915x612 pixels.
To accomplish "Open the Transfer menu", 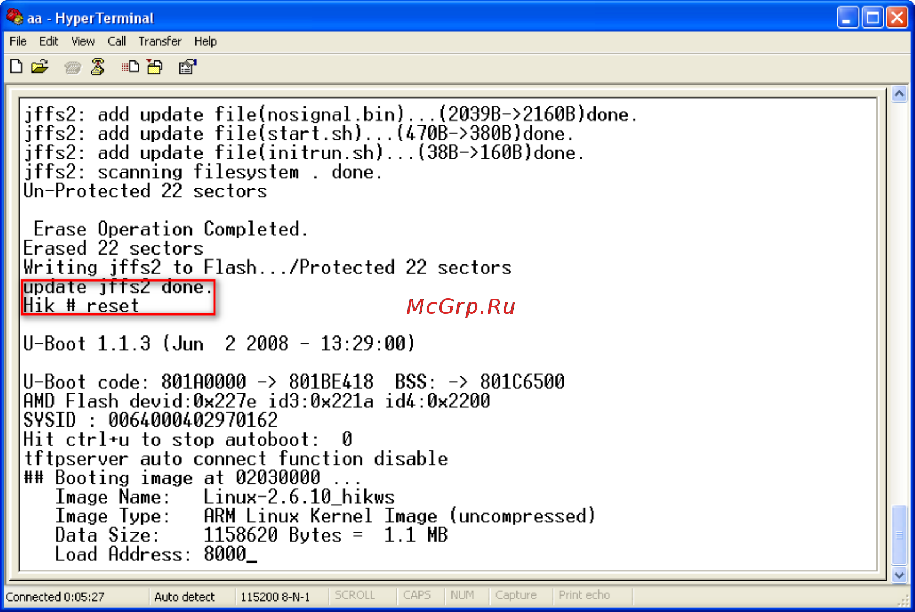I will tap(160, 41).
